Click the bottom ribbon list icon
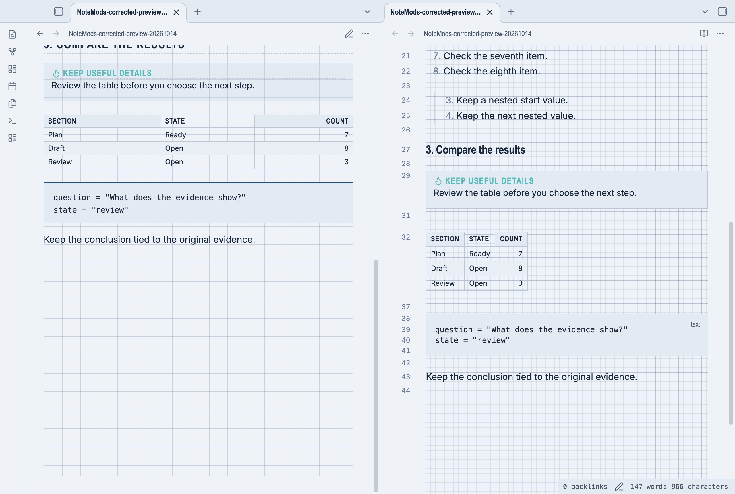Image resolution: width=735 pixels, height=494 pixels. [x=12, y=138]
